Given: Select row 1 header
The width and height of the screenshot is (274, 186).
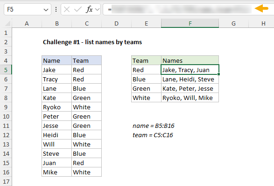Looking at the screenshot, I should [6, 33].
